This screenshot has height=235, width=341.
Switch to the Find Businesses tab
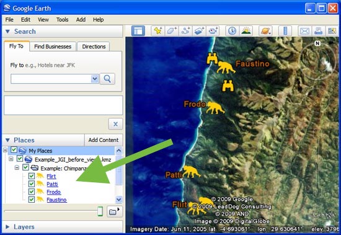coord(53,47)
